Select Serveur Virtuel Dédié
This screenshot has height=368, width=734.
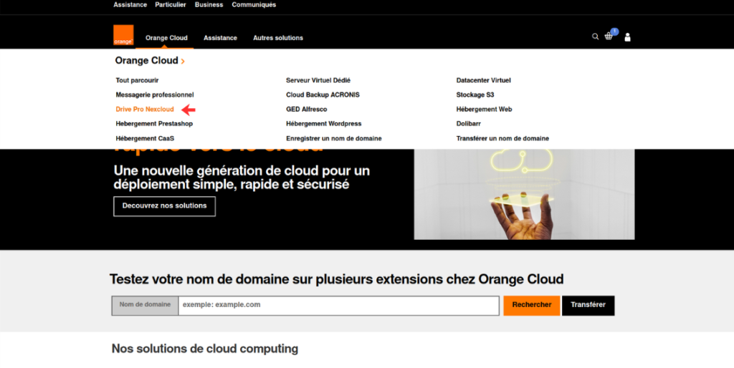tap(318, 80)
